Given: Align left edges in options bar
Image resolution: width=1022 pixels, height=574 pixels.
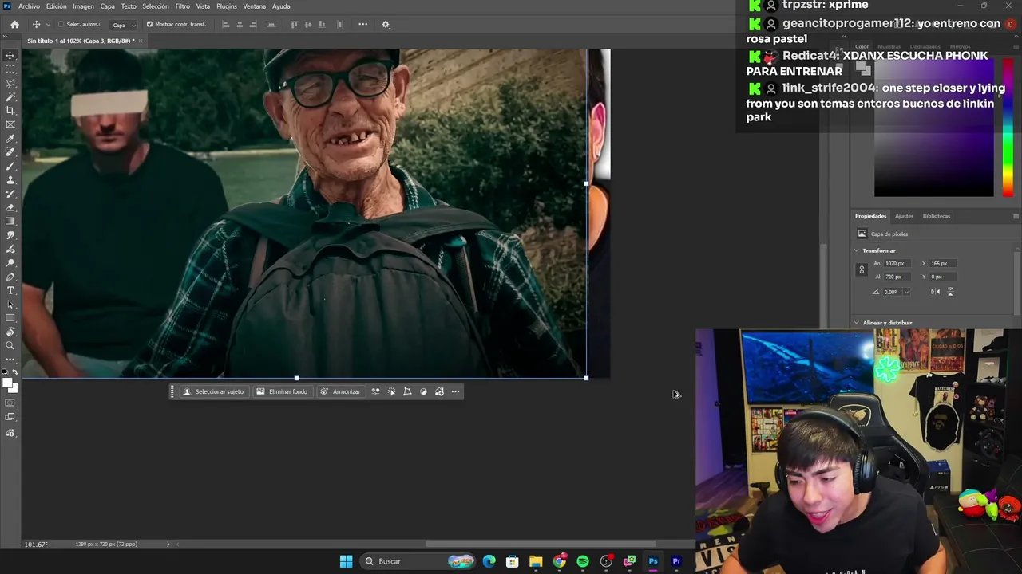Looking at the screenshot, I should click(225, 24).
